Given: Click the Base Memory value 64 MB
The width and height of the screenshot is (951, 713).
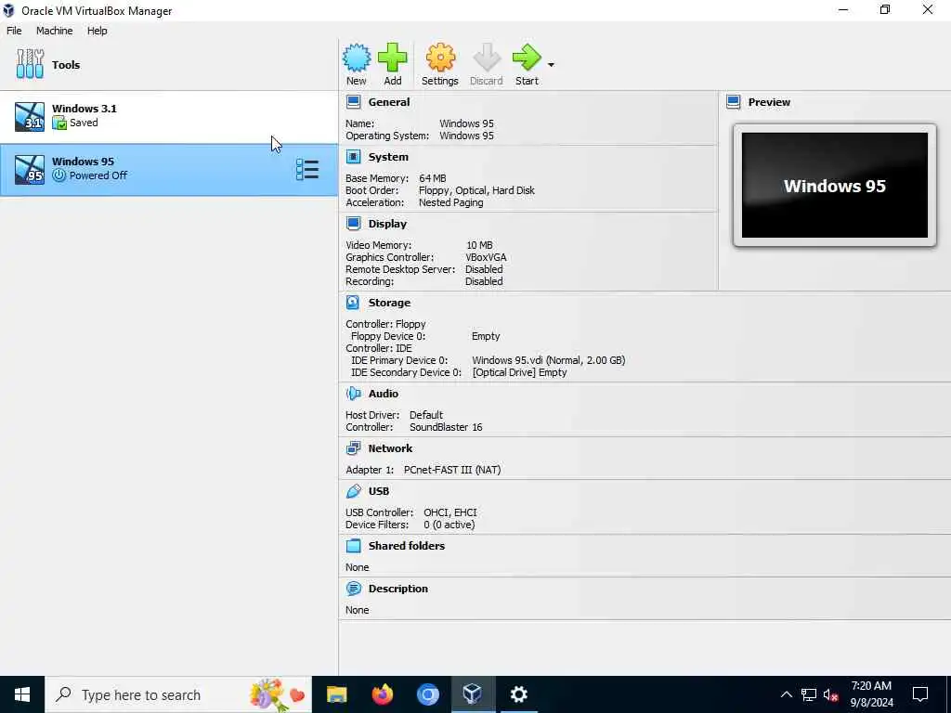Looking at the screenshot, I should (433, 178).
